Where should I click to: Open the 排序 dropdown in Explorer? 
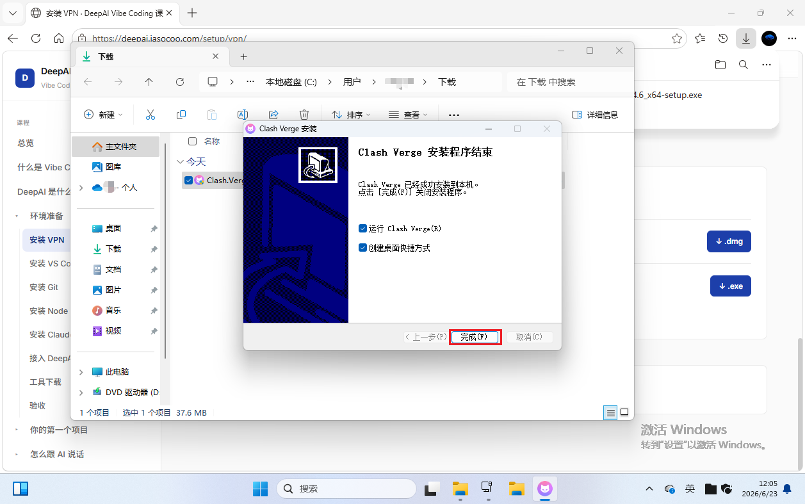pos(351,115)
